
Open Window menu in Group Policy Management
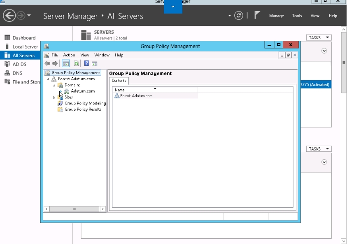point(102,55)
